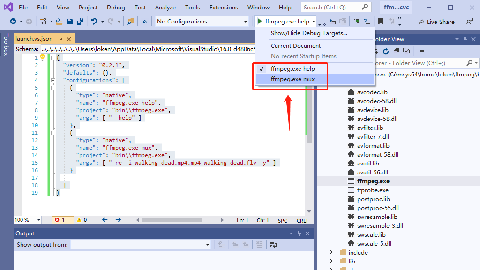Open the Extensions menu
Screen dimensions: 480x270
click(224, 7)
